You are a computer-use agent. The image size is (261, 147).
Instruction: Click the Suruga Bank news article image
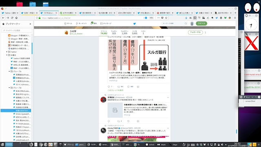(x=138, y=55)
